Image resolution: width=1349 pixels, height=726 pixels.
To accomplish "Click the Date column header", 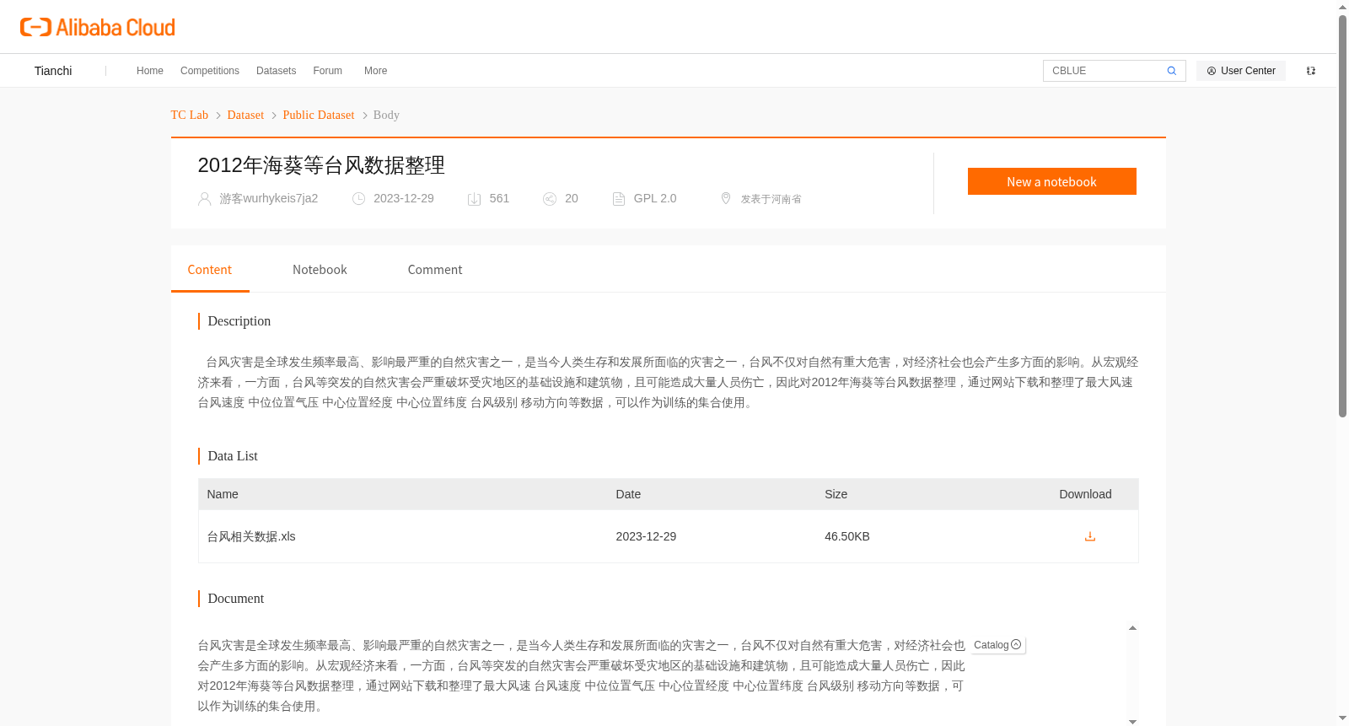I will click(628, 494).
